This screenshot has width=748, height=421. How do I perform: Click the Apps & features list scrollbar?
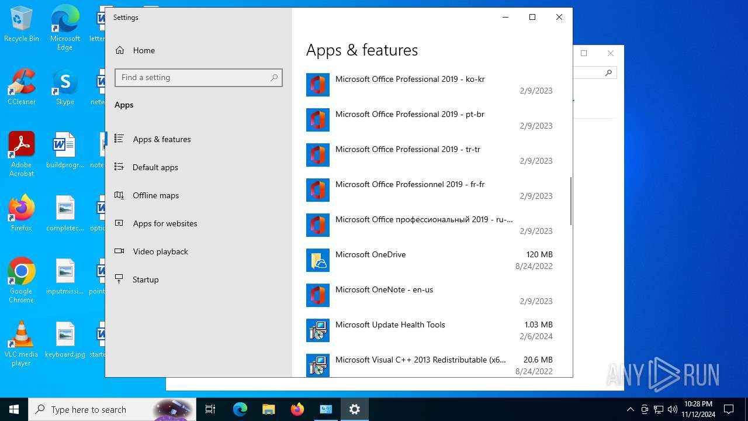click(570, 201)
